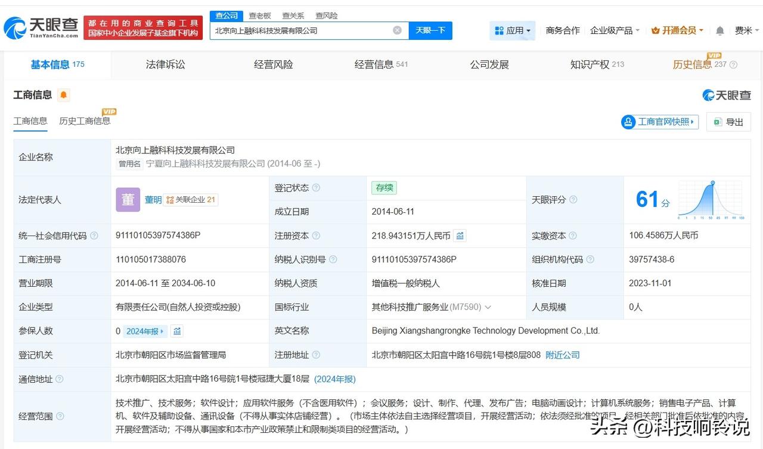The width and height of the screenshot is (763, 449).
Task: Click the help icon beside 登记状态
Action: pyautogui.click(x=316, y=188)
